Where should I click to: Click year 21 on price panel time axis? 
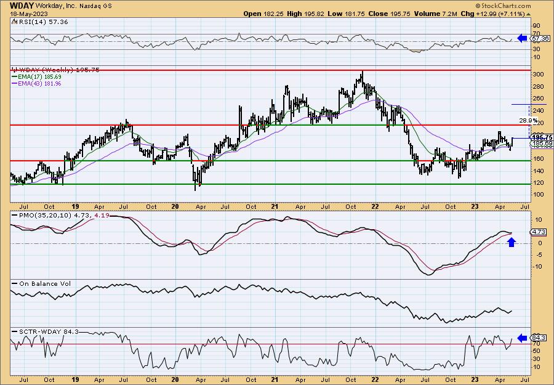pos(275,206)
